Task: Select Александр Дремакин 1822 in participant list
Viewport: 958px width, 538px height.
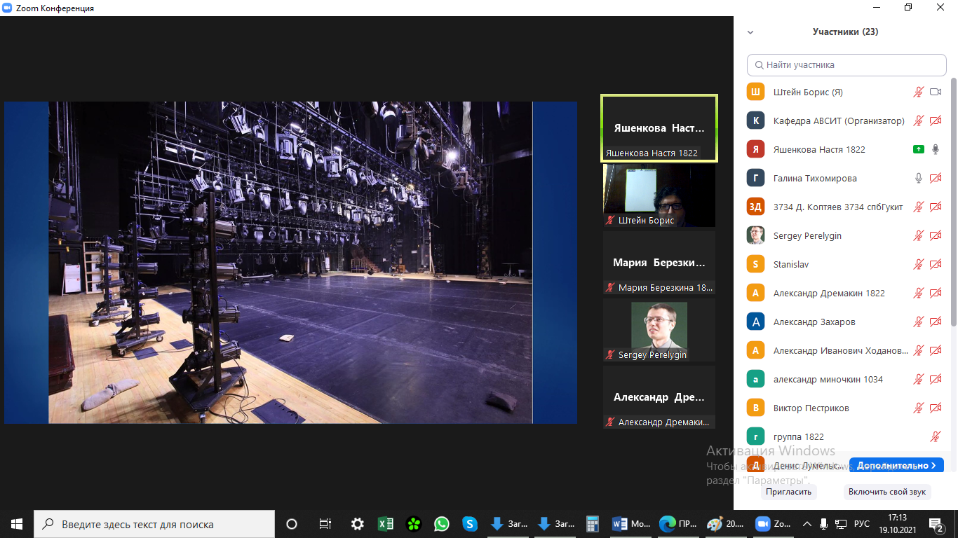Action: coord(828,293)
